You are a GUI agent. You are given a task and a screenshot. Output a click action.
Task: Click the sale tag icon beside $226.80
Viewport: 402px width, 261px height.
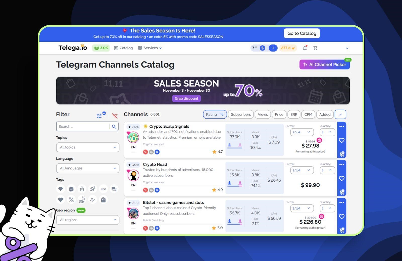(321, 216)
